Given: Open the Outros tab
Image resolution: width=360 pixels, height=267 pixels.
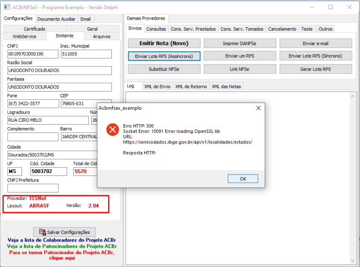Looking at the screenshot, I should 325,29.
